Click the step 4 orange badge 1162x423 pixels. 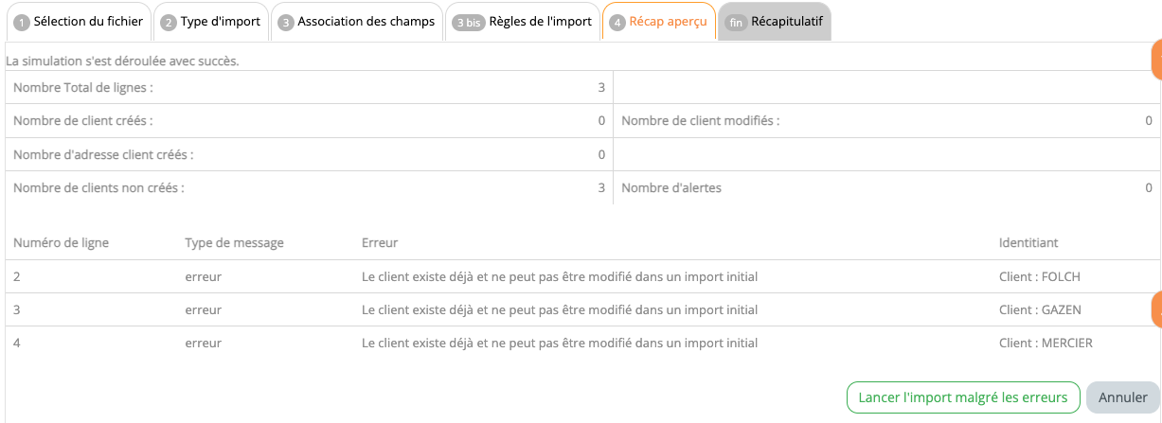point(617,22)
